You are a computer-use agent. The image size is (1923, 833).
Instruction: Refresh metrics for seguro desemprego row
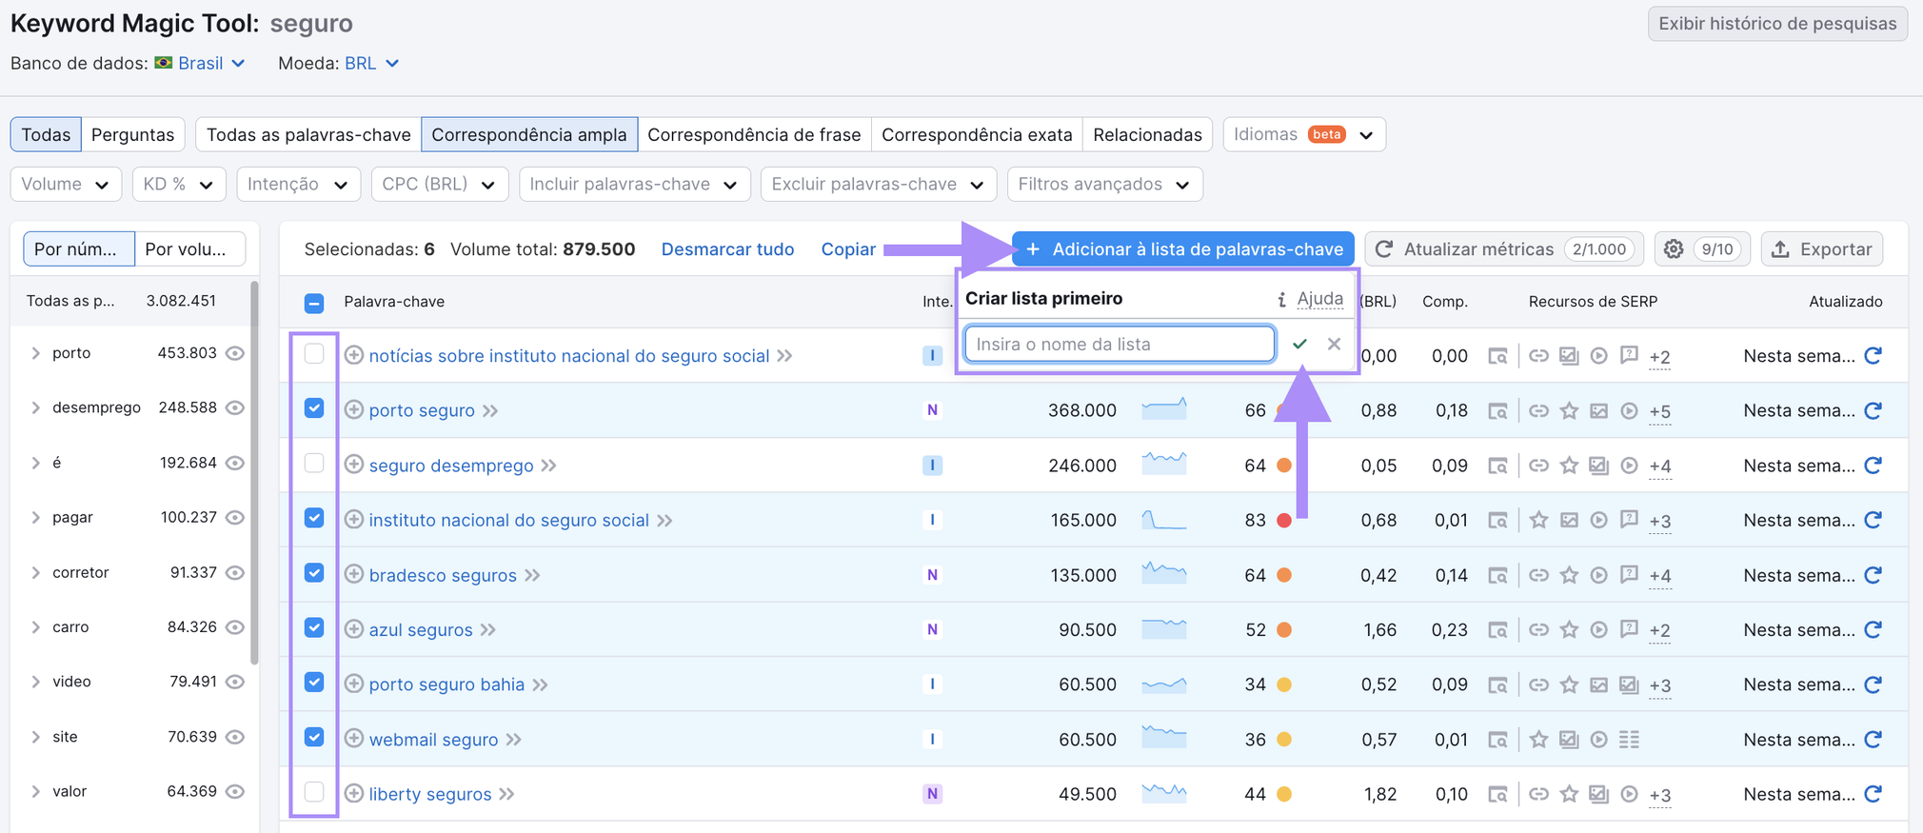click(x=1873, y=466)
